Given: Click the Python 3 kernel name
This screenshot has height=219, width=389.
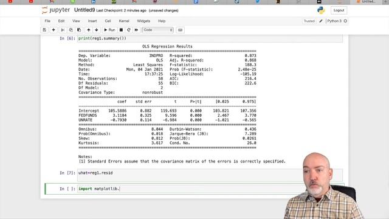Looking at the screenshot, I should (334, 21).
